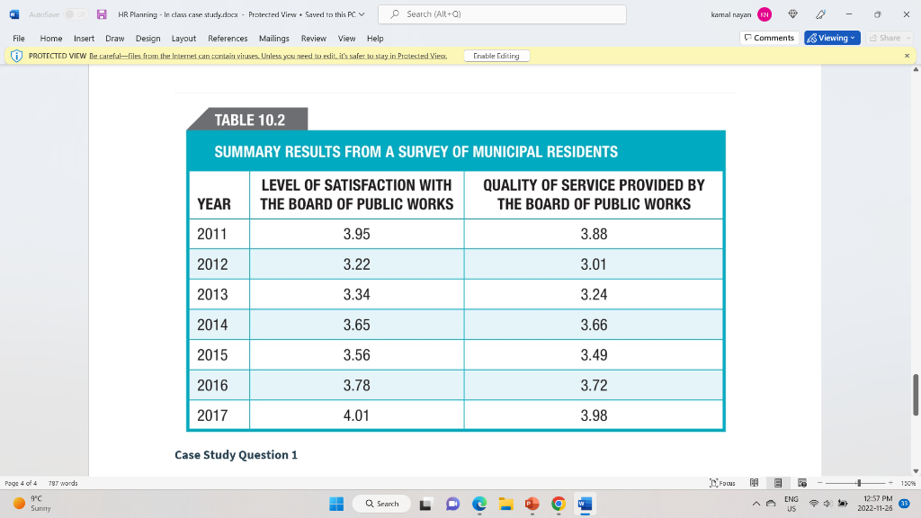Open Microsoft Edge from the taskbar

tap(479, 504)
